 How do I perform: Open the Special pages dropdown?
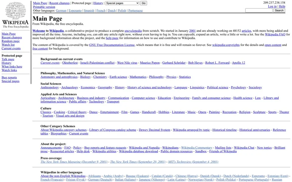coord(122,3)
